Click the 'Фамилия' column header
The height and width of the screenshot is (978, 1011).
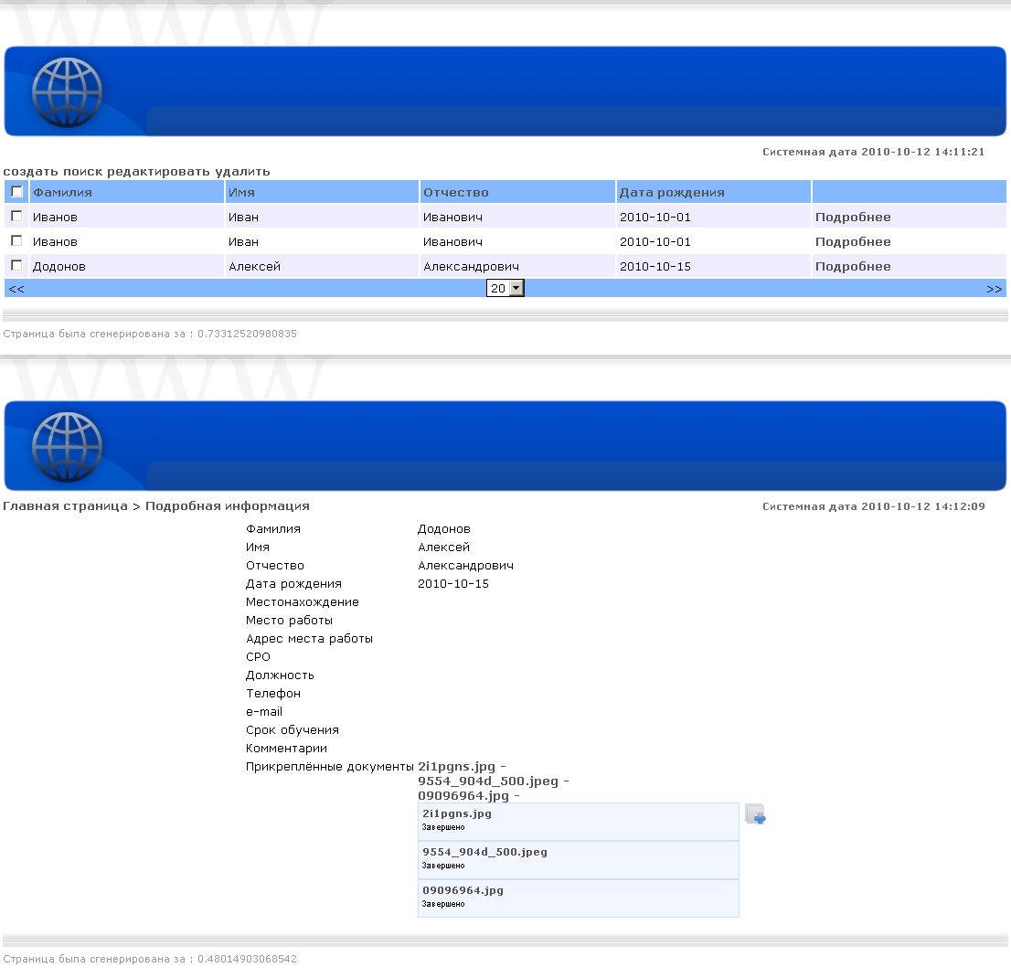point(62,193)
